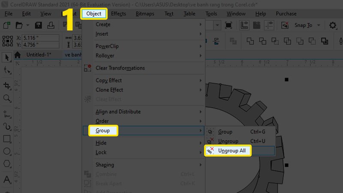Click the New document icon

[x=7, y=25]
